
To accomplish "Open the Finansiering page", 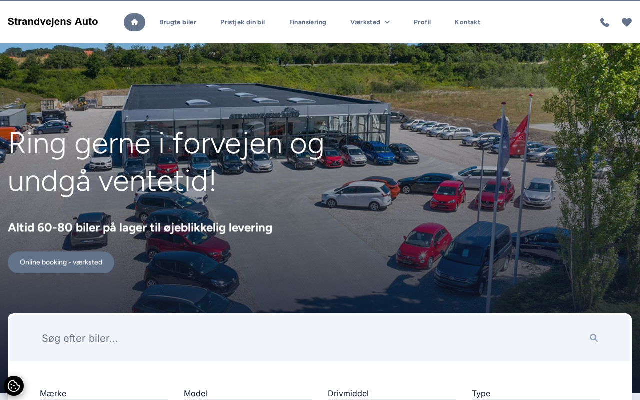I will point(308,22).
